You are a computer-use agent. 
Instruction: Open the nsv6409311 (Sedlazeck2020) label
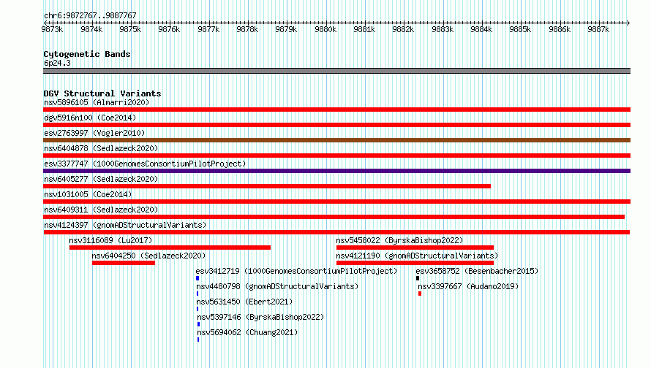click(101, 210)
